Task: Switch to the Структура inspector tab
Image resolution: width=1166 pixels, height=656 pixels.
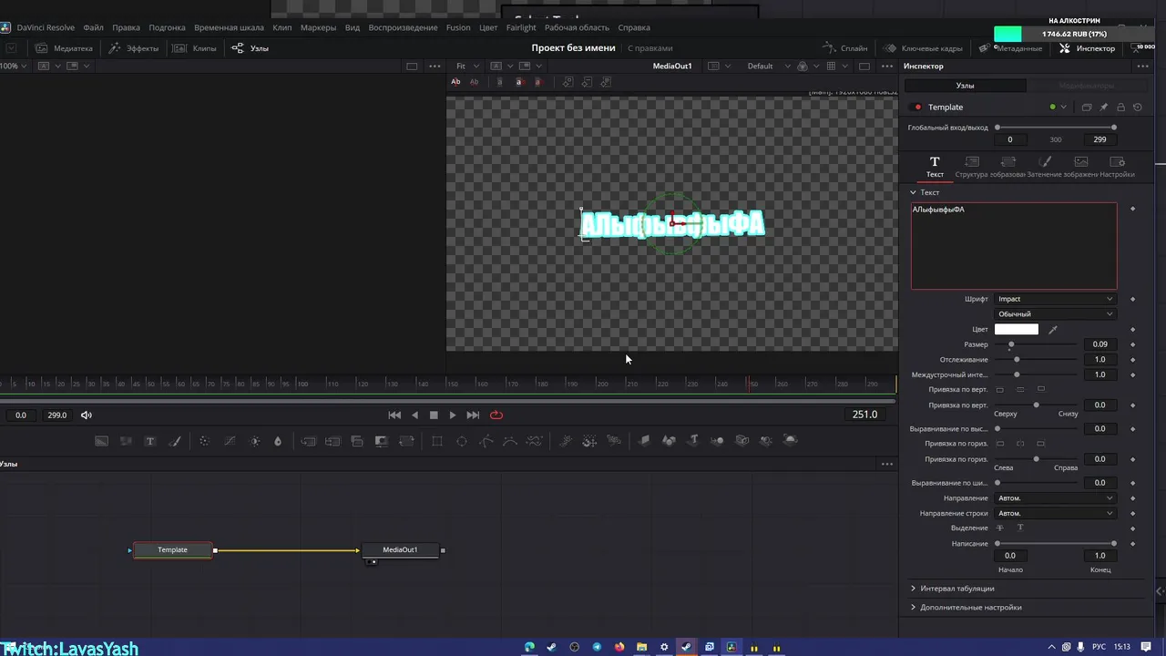Action: coord(971,167)
